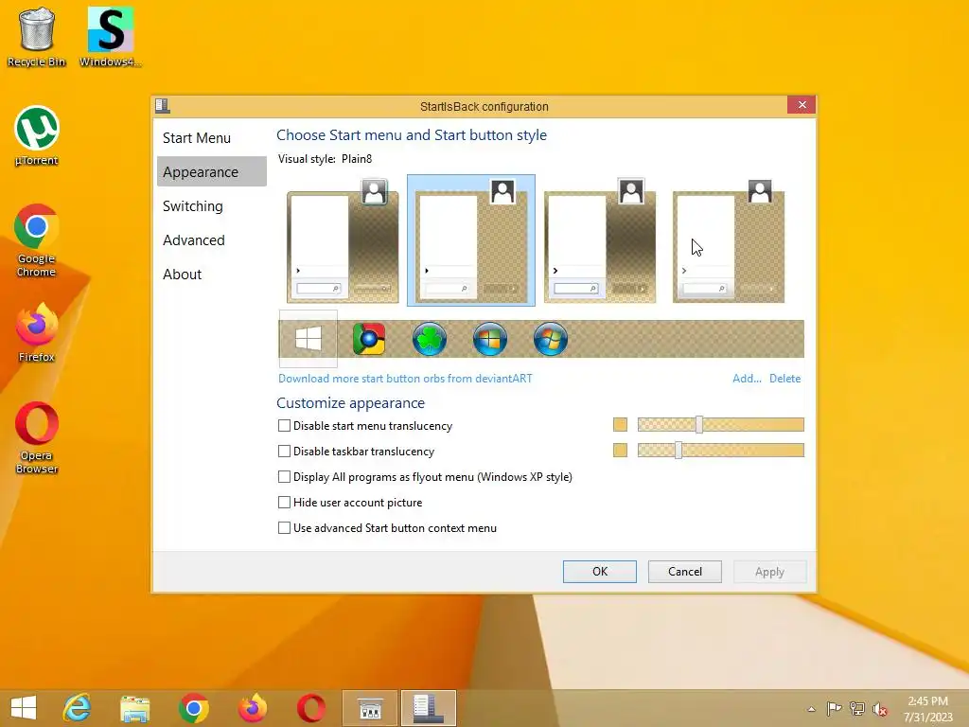Select the Opera Browser desktop icon
This screenshot has width=969, height=727.
37,437
